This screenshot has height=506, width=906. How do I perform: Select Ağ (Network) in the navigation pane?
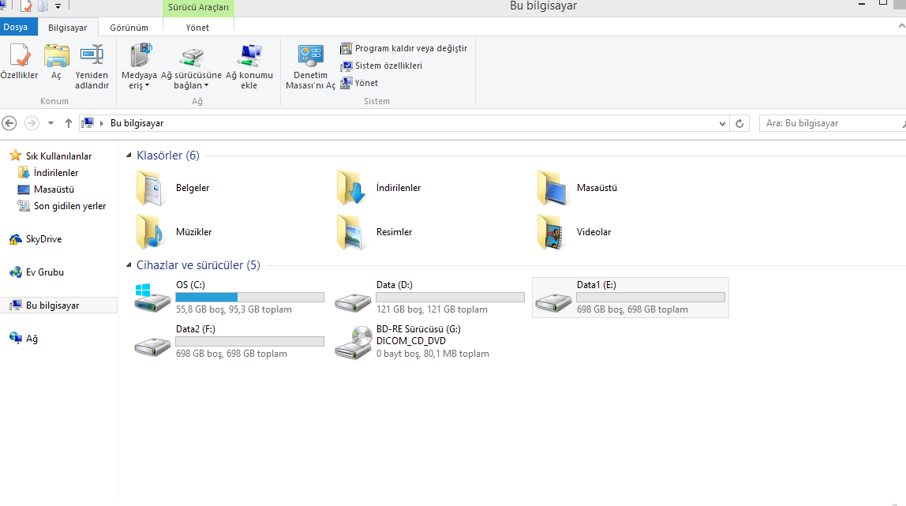tap(32, 339)
